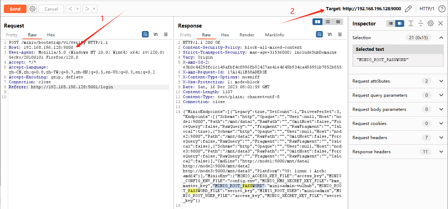The width and height of the screenshot is (448, 209).
Task: Edit the target with the pencil icon
Action: tap(408, 9)
